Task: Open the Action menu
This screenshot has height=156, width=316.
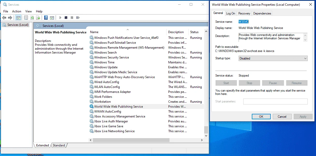Action: coord(17,11)
